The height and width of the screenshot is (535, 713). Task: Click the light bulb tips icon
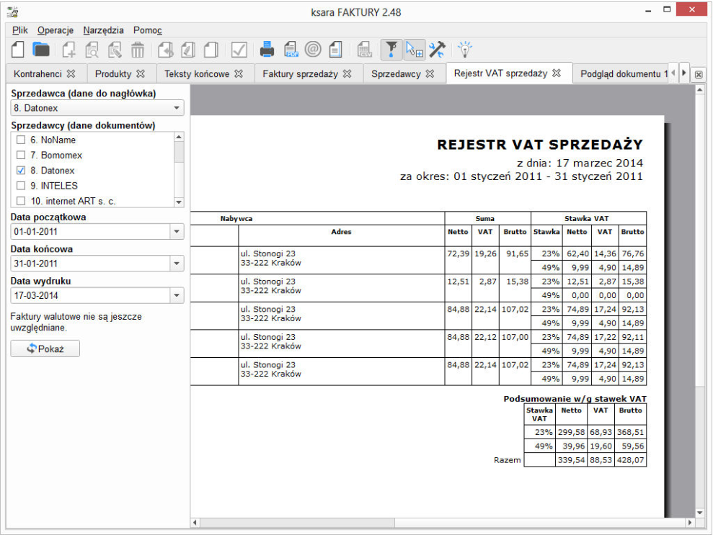465,49
